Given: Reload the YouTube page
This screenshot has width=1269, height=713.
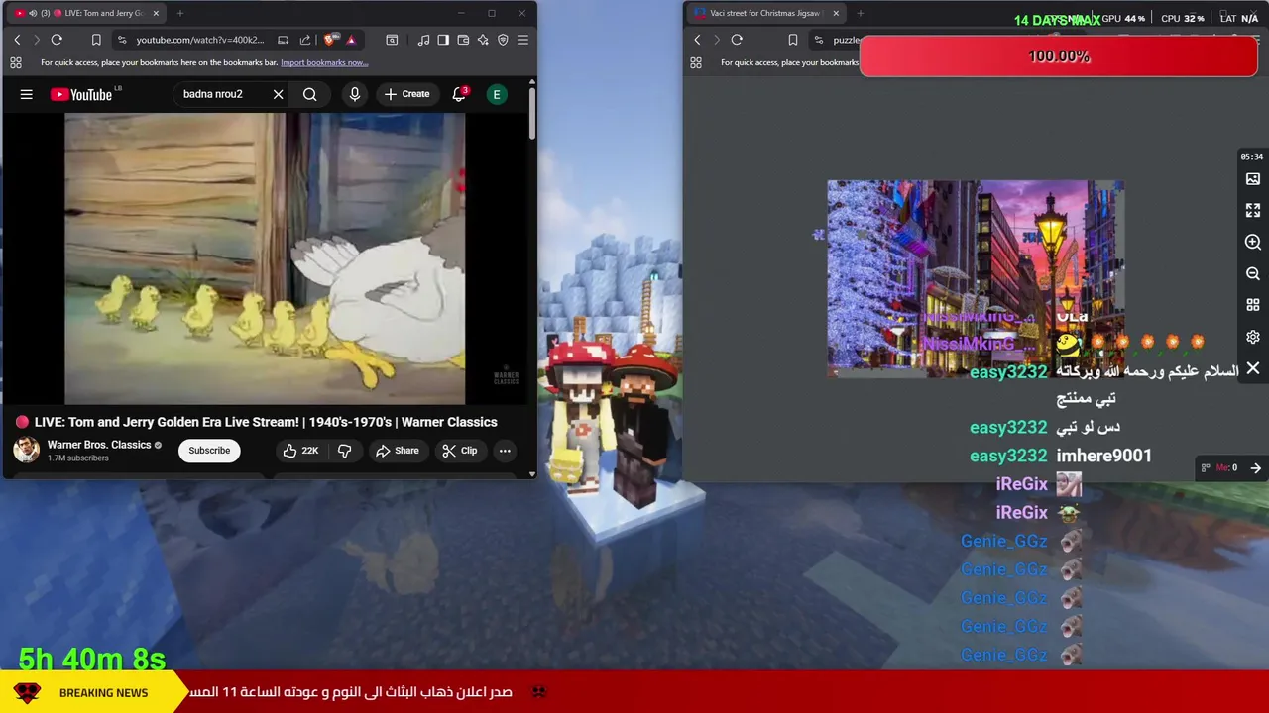Looking at the screenshot, I should [57, 40].
